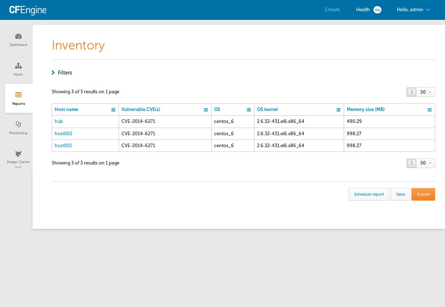This screenshot has height=307, width=445.
Task: Open the Vulnerable CVE(s) column menu
Action: [x=206, y=110]
